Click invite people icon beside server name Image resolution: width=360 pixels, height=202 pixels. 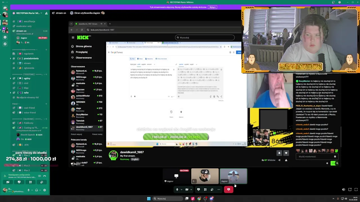(x=46, y=13)
